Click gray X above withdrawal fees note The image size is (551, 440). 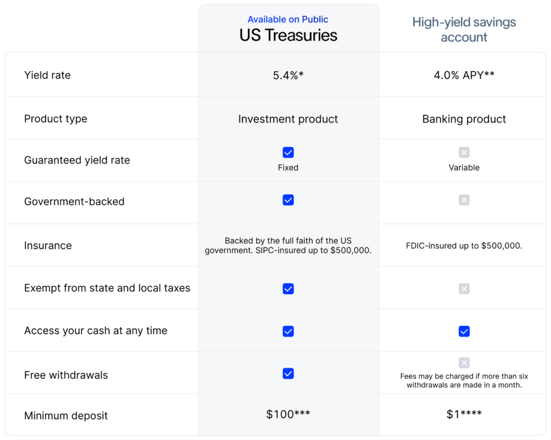point(464,363)
